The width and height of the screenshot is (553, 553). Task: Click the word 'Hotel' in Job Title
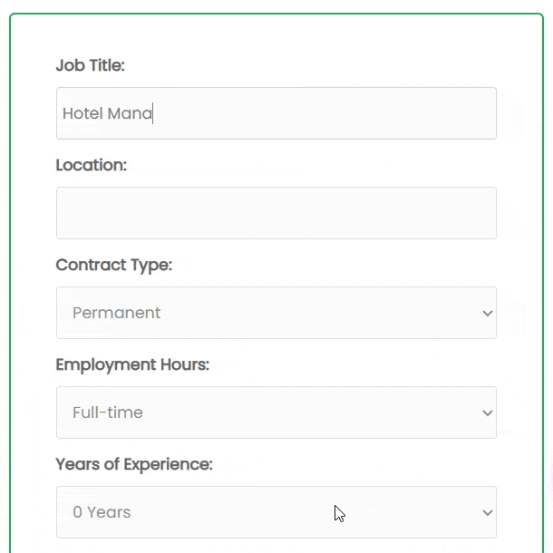(x=82, y=114)
